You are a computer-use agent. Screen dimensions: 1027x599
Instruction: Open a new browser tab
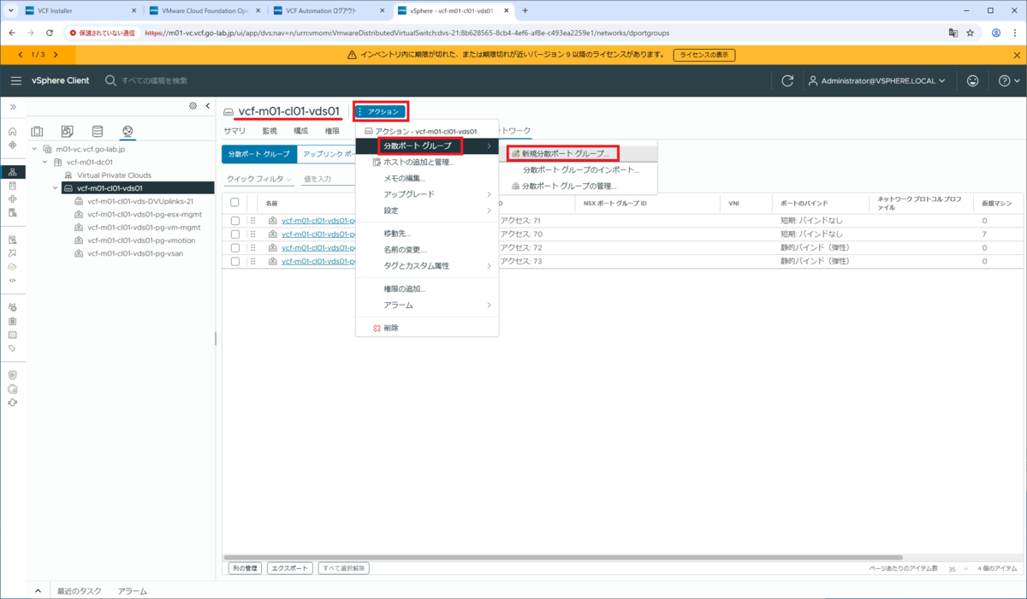(x=525, y=10)
